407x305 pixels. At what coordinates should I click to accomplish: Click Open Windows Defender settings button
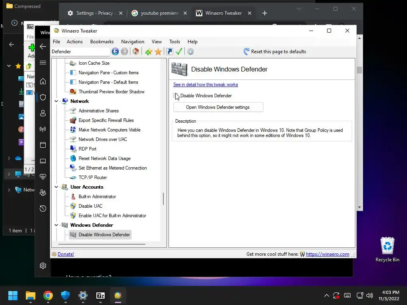click(218, 107)
